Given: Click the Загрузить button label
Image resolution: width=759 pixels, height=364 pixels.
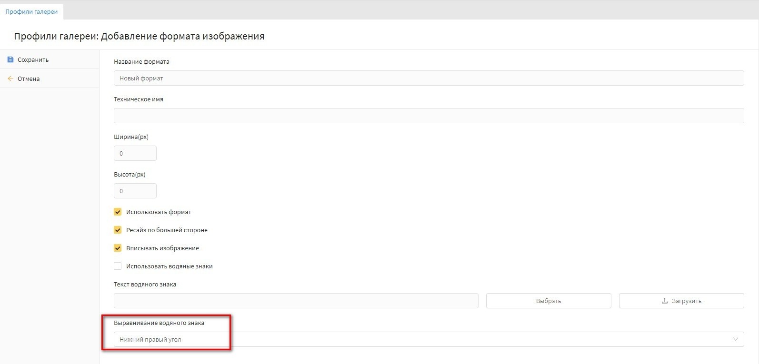Looking at the screenshot, I should point(686,301).
